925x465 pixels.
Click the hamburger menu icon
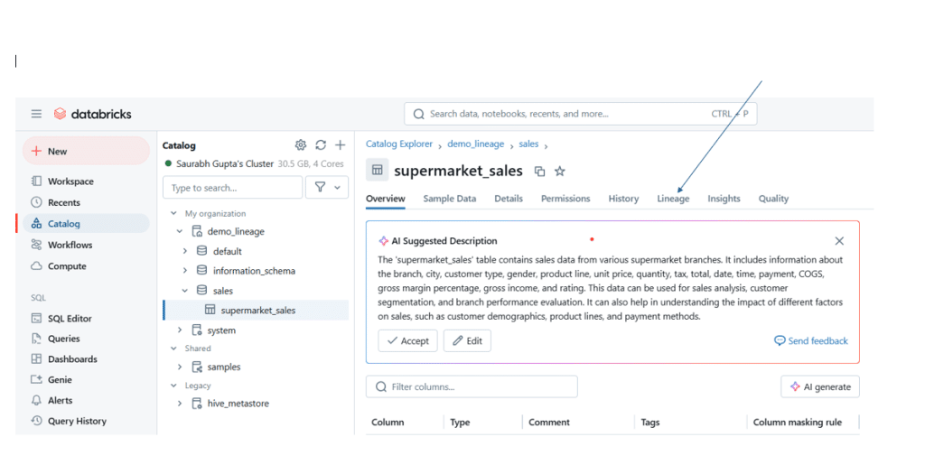point(36,114)
